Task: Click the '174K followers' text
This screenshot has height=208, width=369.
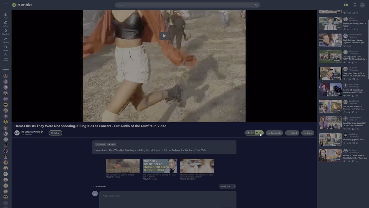Action: [x=26, y=135]
